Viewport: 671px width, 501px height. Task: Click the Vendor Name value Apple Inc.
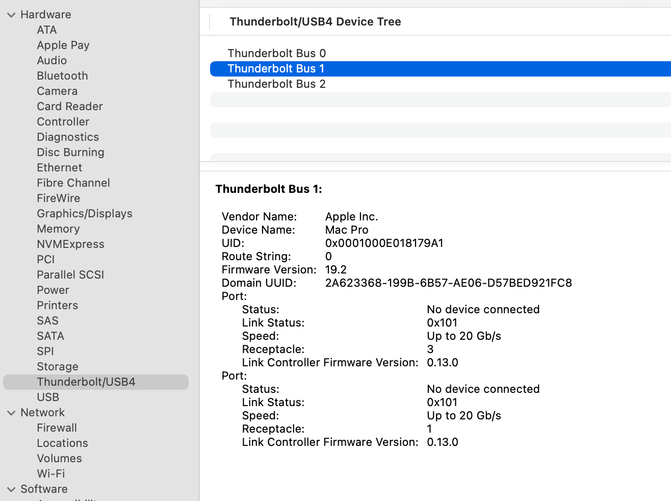click(x=352, y=217)
